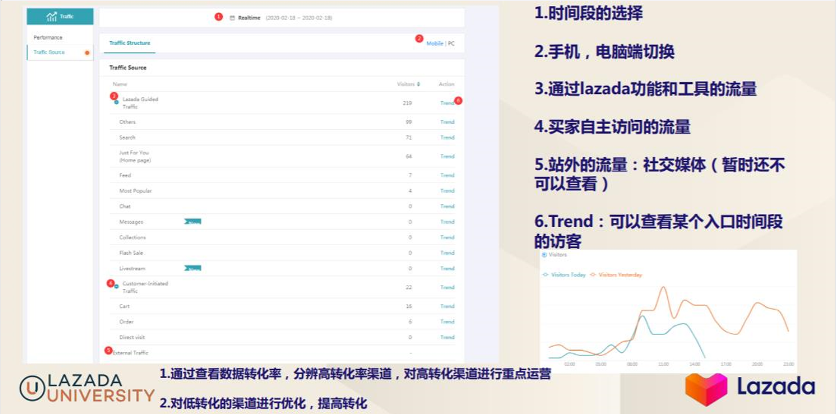
Task: Select the Direct visit row name
Action: 132,337
